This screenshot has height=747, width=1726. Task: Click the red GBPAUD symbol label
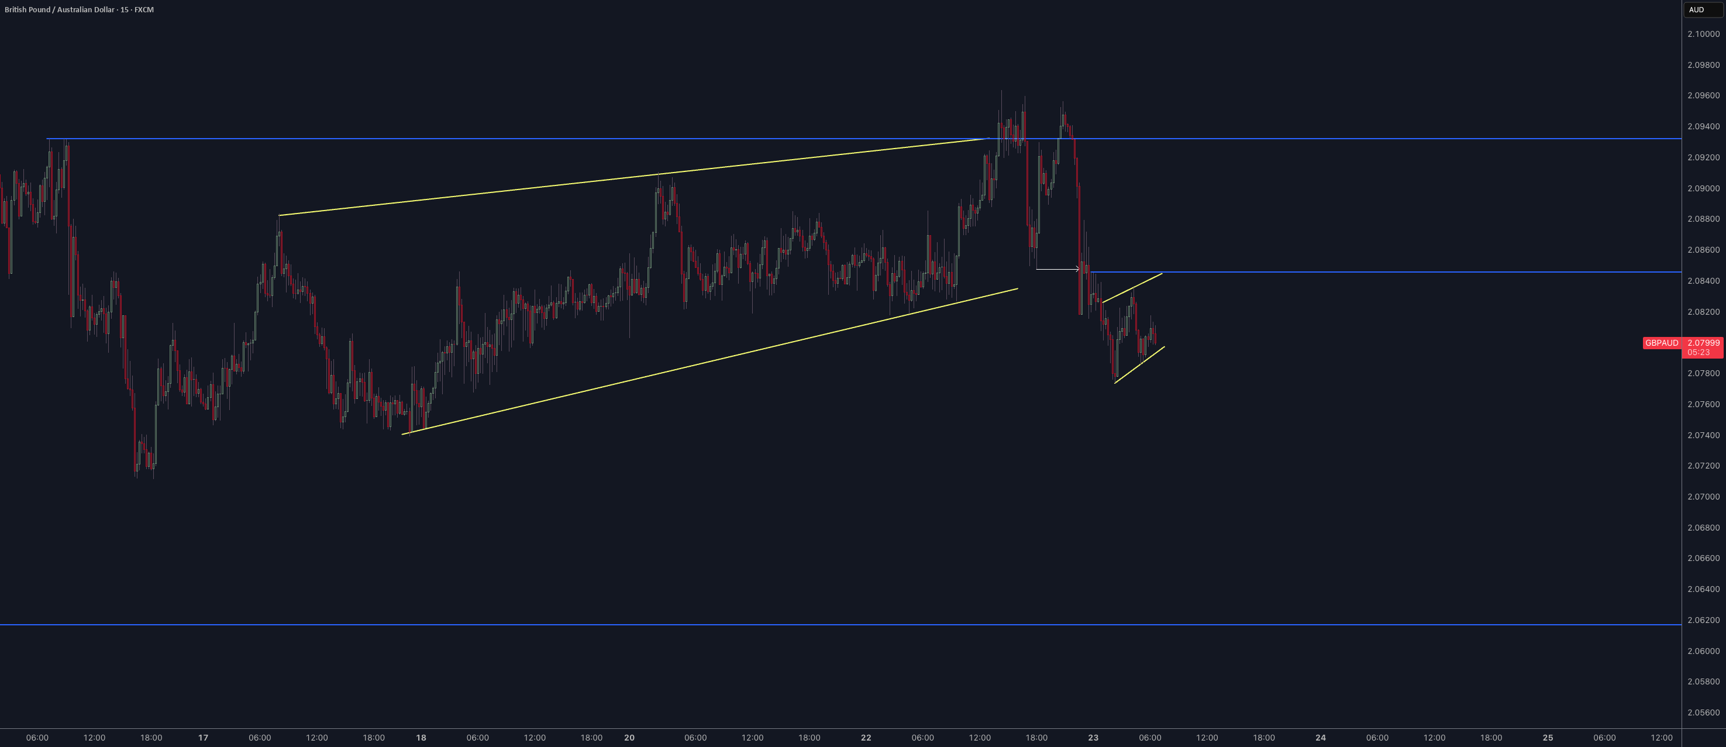pyautogui.click(x=1662, y=343)
